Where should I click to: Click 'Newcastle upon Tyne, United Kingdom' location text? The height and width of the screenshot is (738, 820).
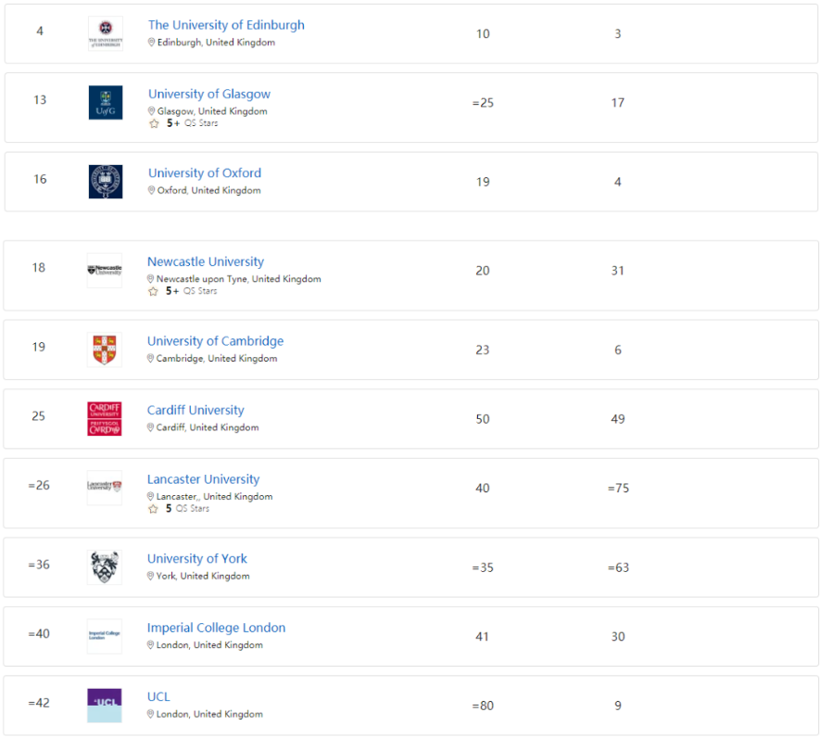click(x=238, y=279)
